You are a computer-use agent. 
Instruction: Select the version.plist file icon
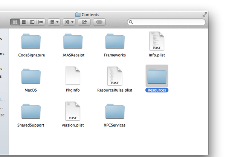[73, 111]
